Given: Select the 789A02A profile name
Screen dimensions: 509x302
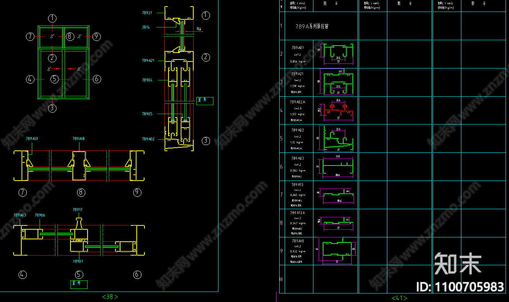Looking at the screenshot, I should pyautogui.click(x=297, y=102).
